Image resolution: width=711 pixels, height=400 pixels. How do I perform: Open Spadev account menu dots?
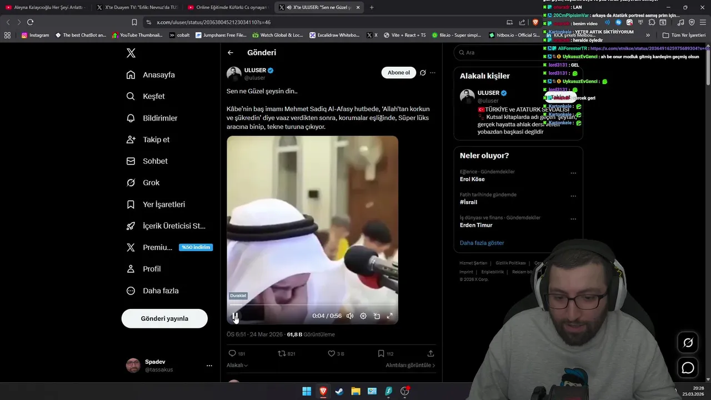tap(209, 366)
